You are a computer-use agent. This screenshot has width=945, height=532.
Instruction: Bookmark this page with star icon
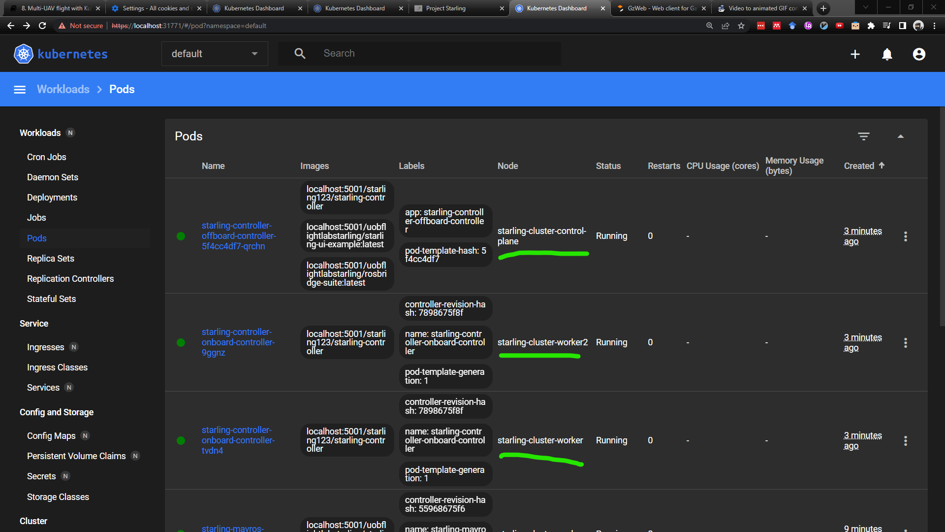741,26
